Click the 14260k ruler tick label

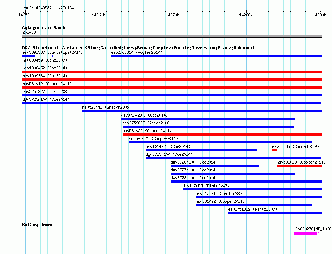tap(98, 15)
